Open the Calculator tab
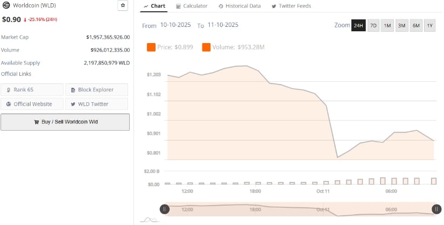The image size is (444, 225). pos(192,6)
